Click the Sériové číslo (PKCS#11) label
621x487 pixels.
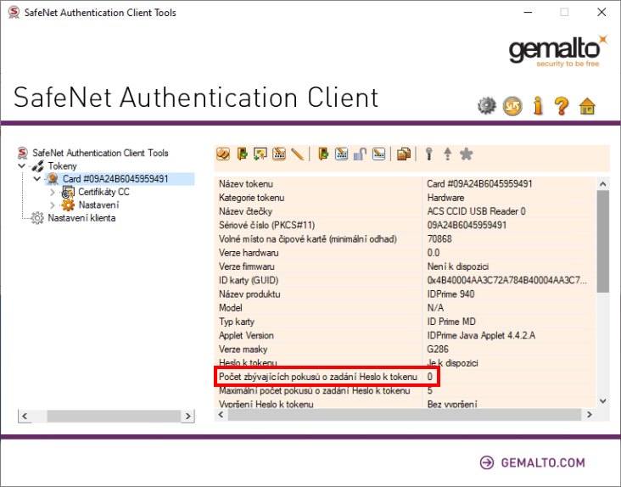pyautogui.click(x=267, y=226)
